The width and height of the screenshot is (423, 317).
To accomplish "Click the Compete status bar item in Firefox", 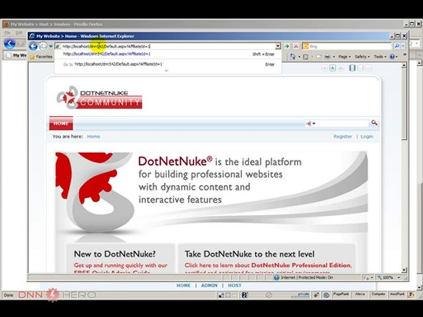I will [378, 295].
